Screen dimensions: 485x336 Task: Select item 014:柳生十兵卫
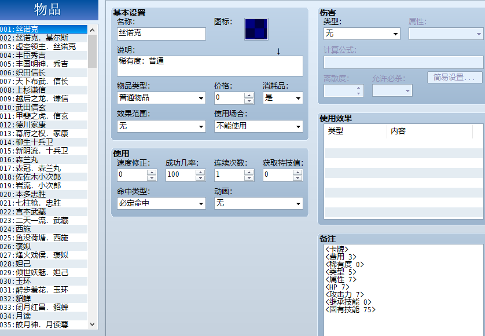pos(43,142)
